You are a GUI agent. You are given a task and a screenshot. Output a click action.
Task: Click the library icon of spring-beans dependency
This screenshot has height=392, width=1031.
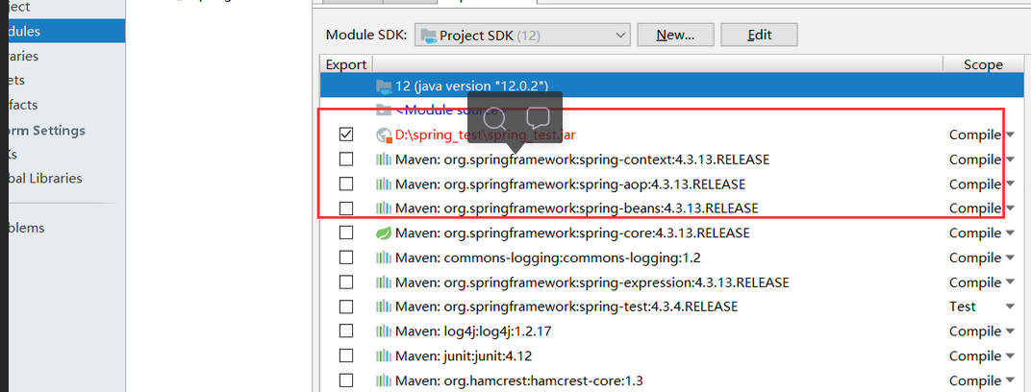pyautogui.click(x=384, y=208)
